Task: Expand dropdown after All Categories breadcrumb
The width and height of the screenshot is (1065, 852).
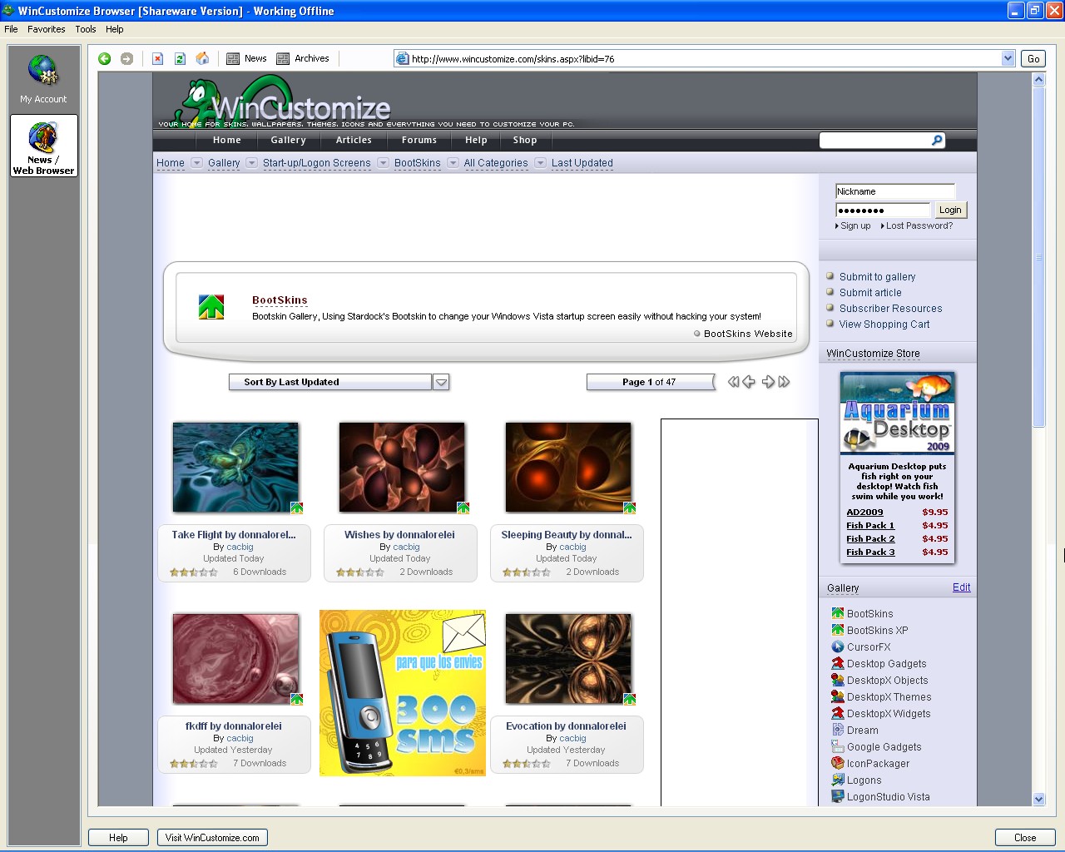Action: [x=540, y=163]
